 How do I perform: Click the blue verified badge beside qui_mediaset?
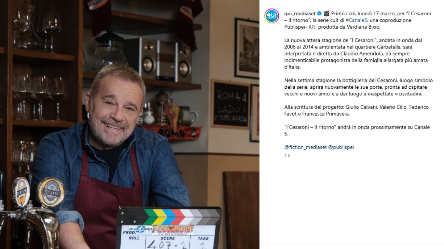click(319, 14)
